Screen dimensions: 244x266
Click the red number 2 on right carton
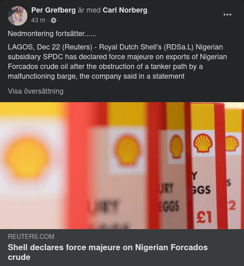tap(232, 206)
